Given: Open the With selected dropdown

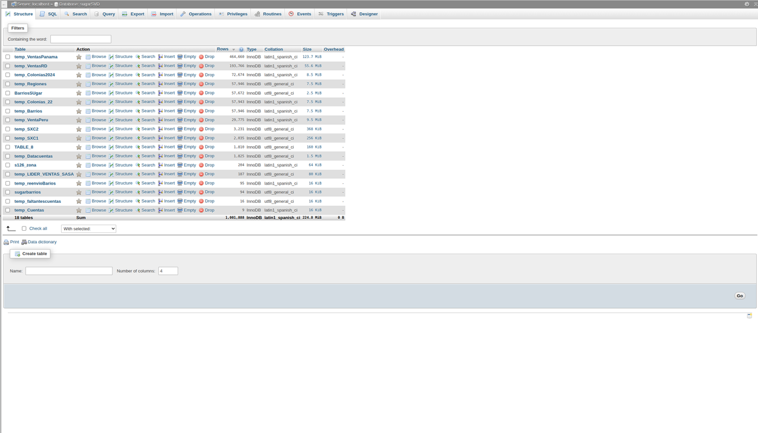Looking at the screenshot, I should pyautogui.click(x=88, y=228).
